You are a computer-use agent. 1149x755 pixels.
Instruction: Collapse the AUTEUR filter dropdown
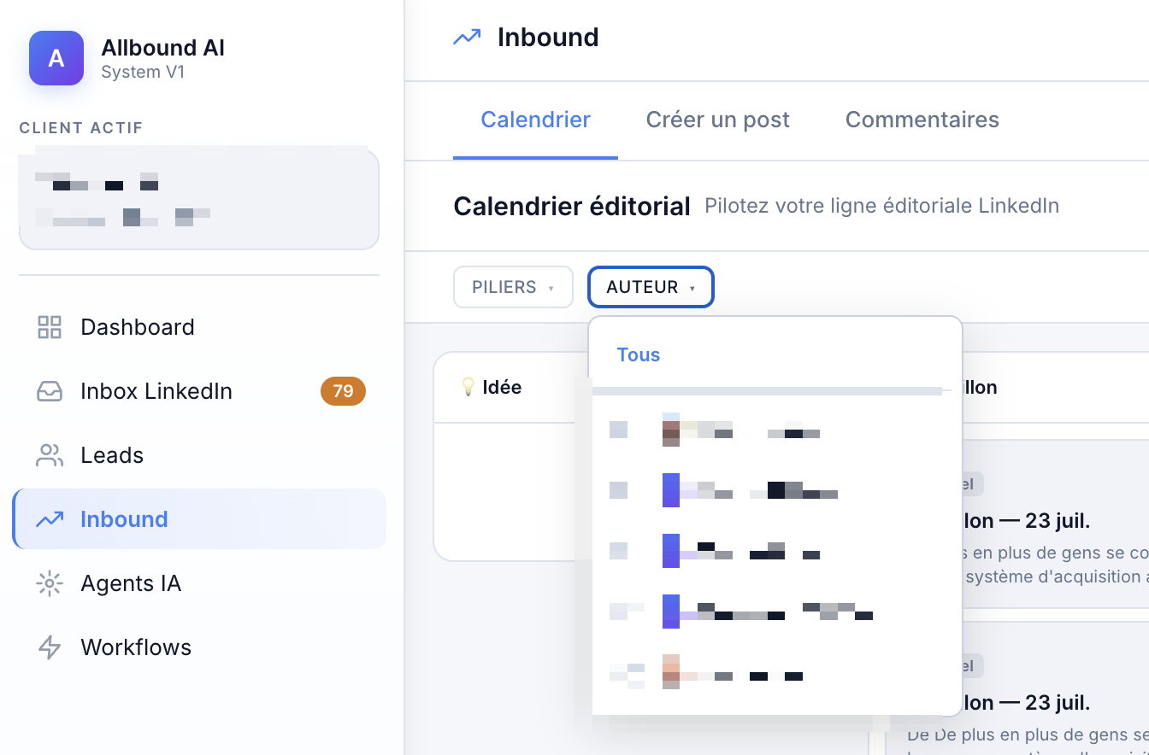(x=651, y=287)
